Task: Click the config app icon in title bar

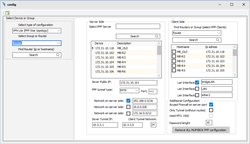Action: (x=4, y=4)
